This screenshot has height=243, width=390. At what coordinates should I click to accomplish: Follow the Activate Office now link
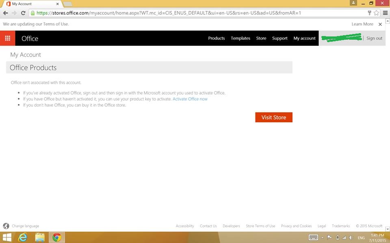click(190, 99)
